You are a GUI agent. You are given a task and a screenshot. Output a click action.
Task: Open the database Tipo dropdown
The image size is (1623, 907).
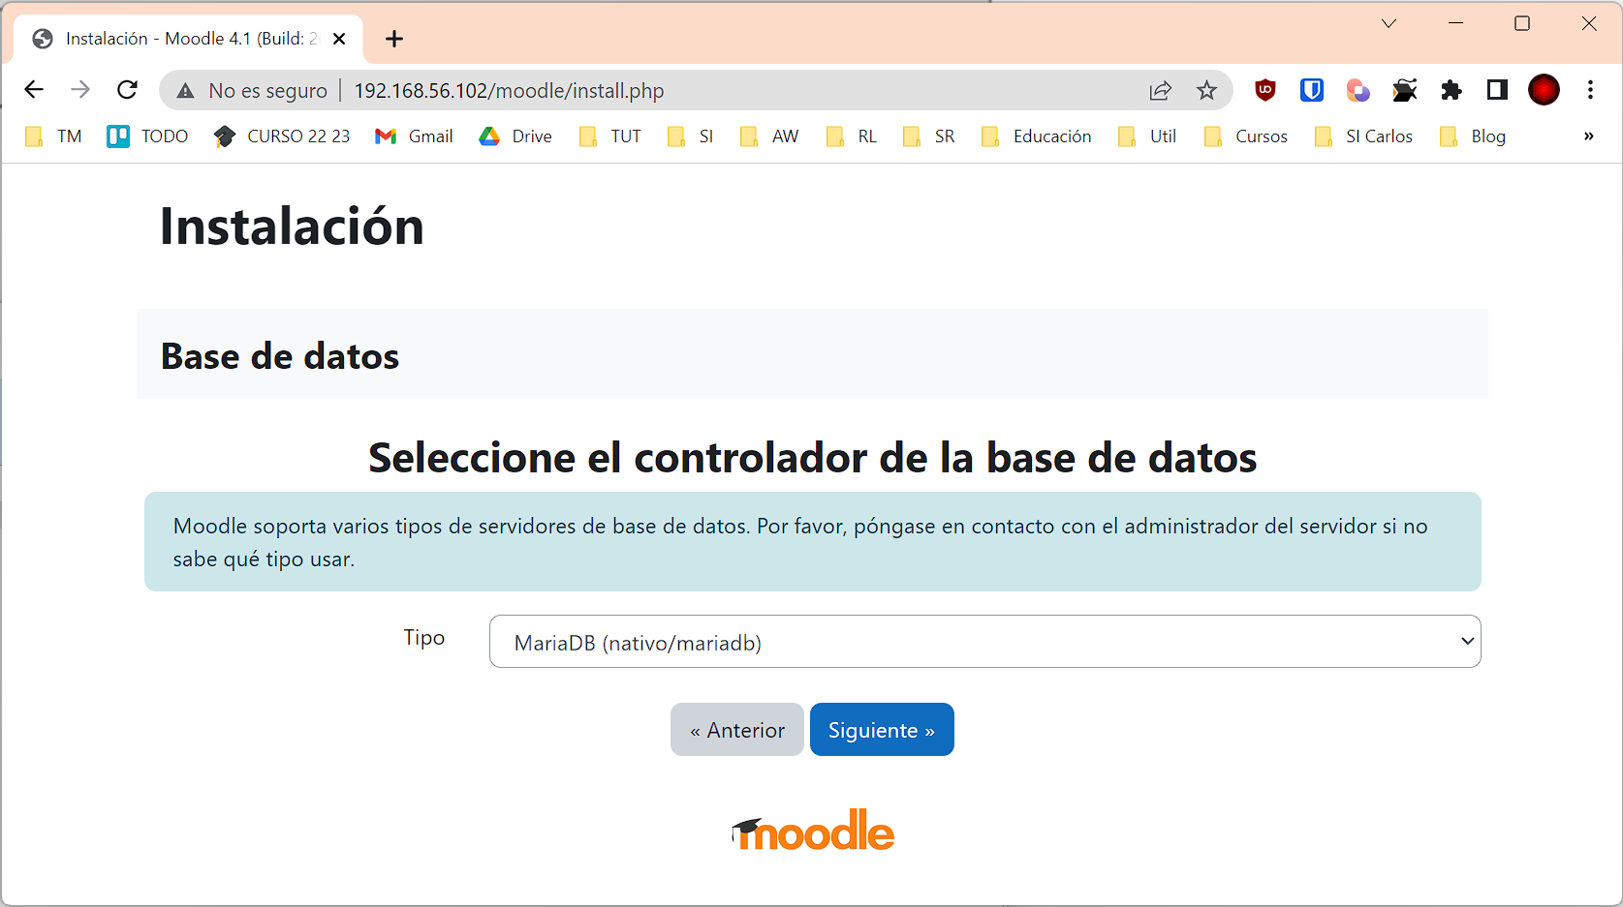click(x=983, y=641)
